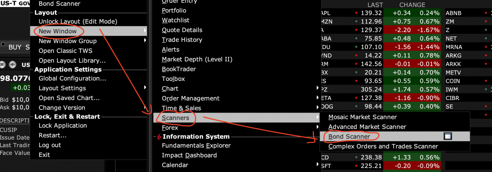Click the LAST column header
The height and width of the screenshot is (172, 492).
[x=375, y=5]
